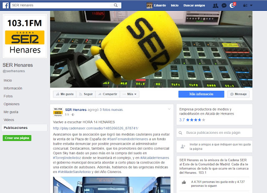
Task: Select Me gusta in the page sidebar
Action: pos(11,112)
